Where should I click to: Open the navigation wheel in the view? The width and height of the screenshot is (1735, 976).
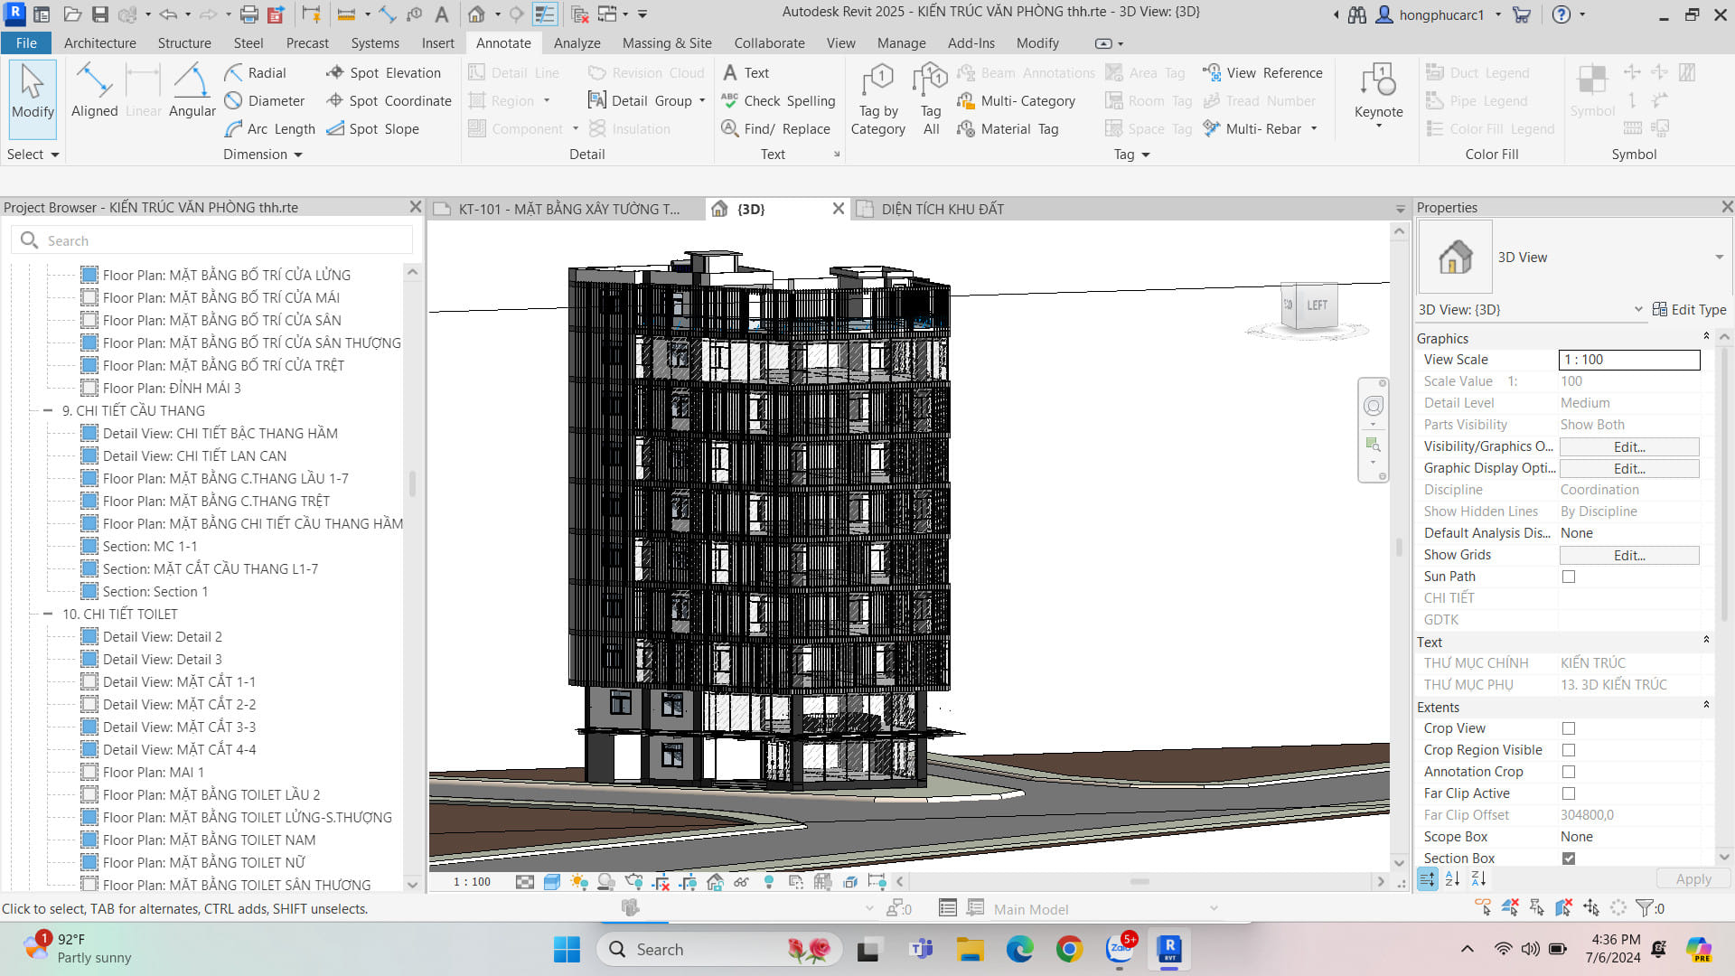tap(1374, 407)
